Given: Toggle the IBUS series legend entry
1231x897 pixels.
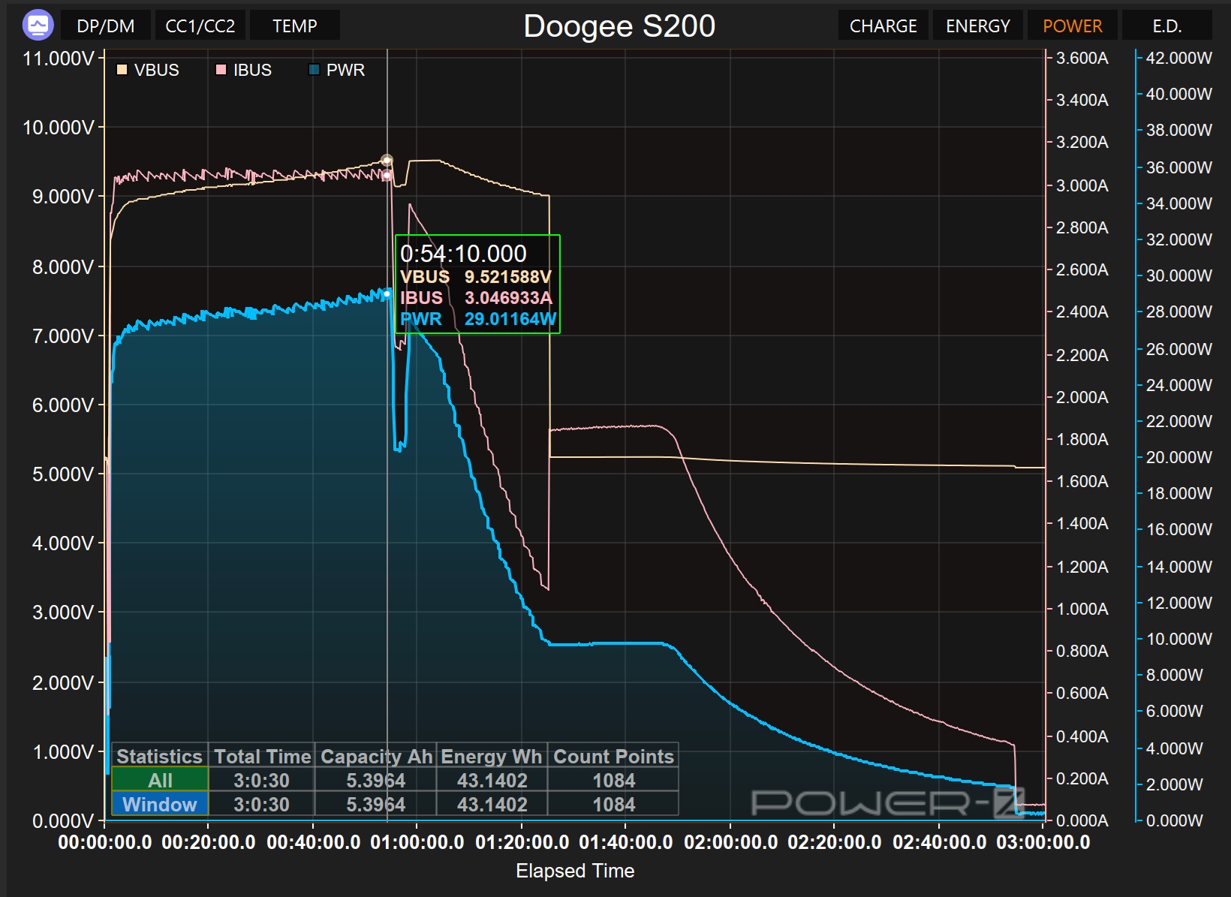Looking at the screenshot, I should [243, 70].
